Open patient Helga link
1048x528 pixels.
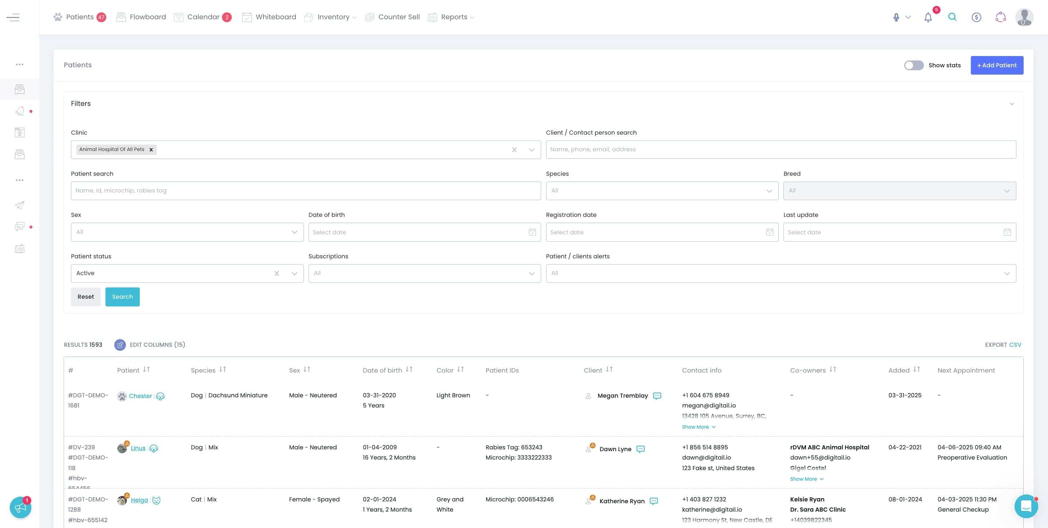point(139,500)
